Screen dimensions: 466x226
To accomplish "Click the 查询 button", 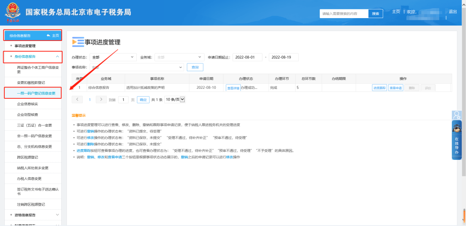I will click(x=195, y=67).
